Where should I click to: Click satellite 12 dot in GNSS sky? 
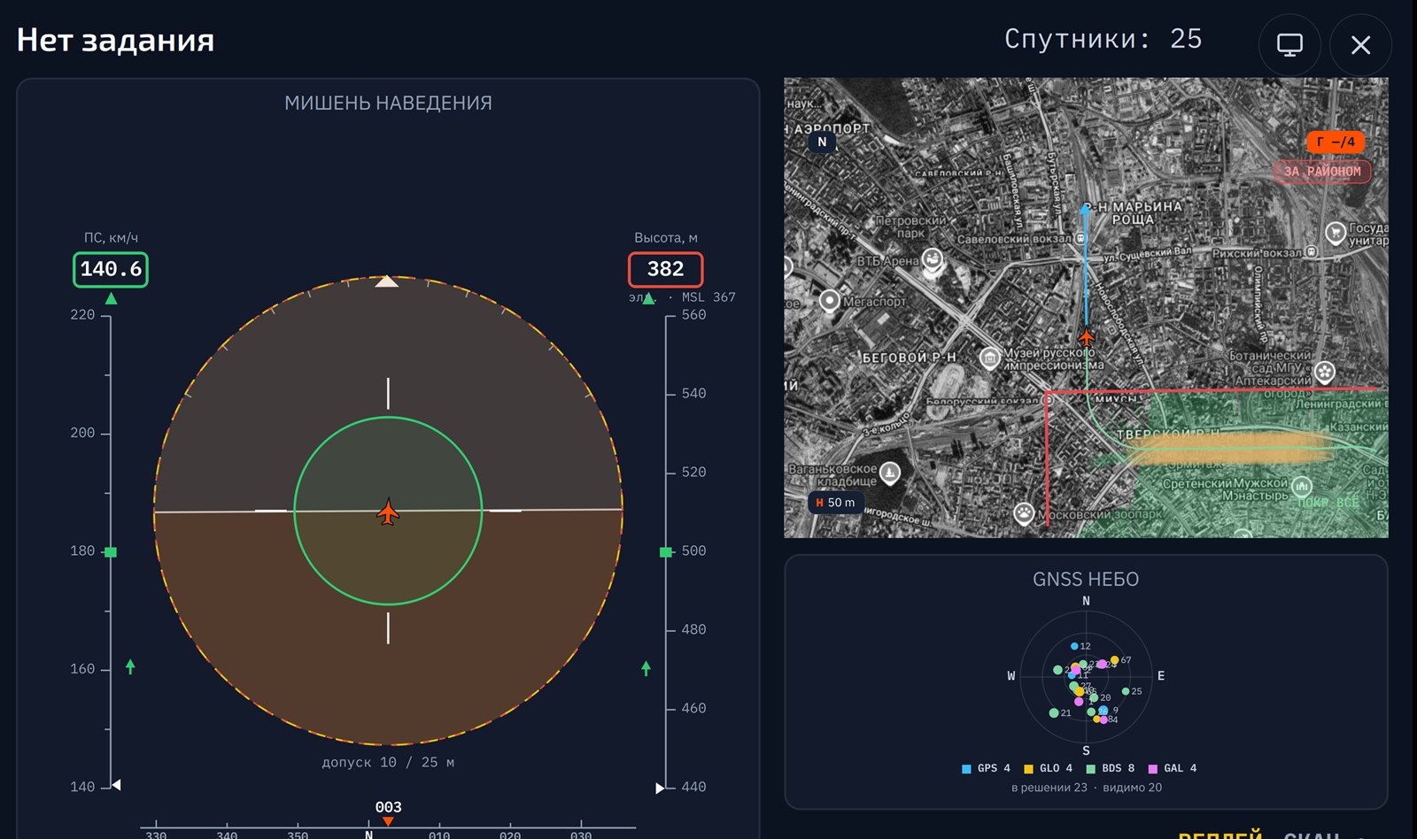click(x=1074, y=646)
